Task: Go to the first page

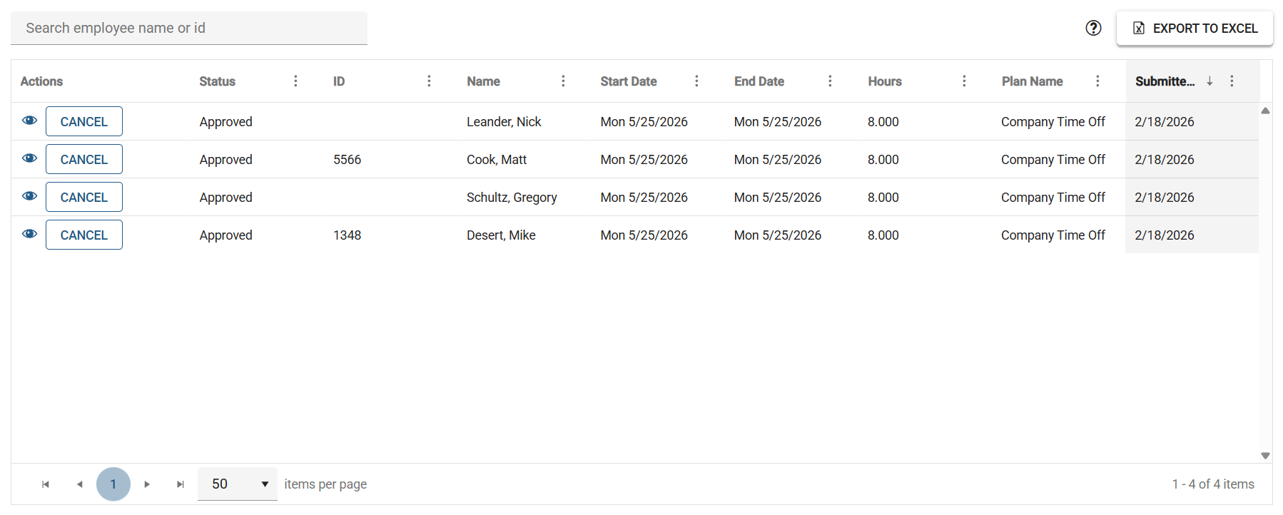Action: pos(46,484)
